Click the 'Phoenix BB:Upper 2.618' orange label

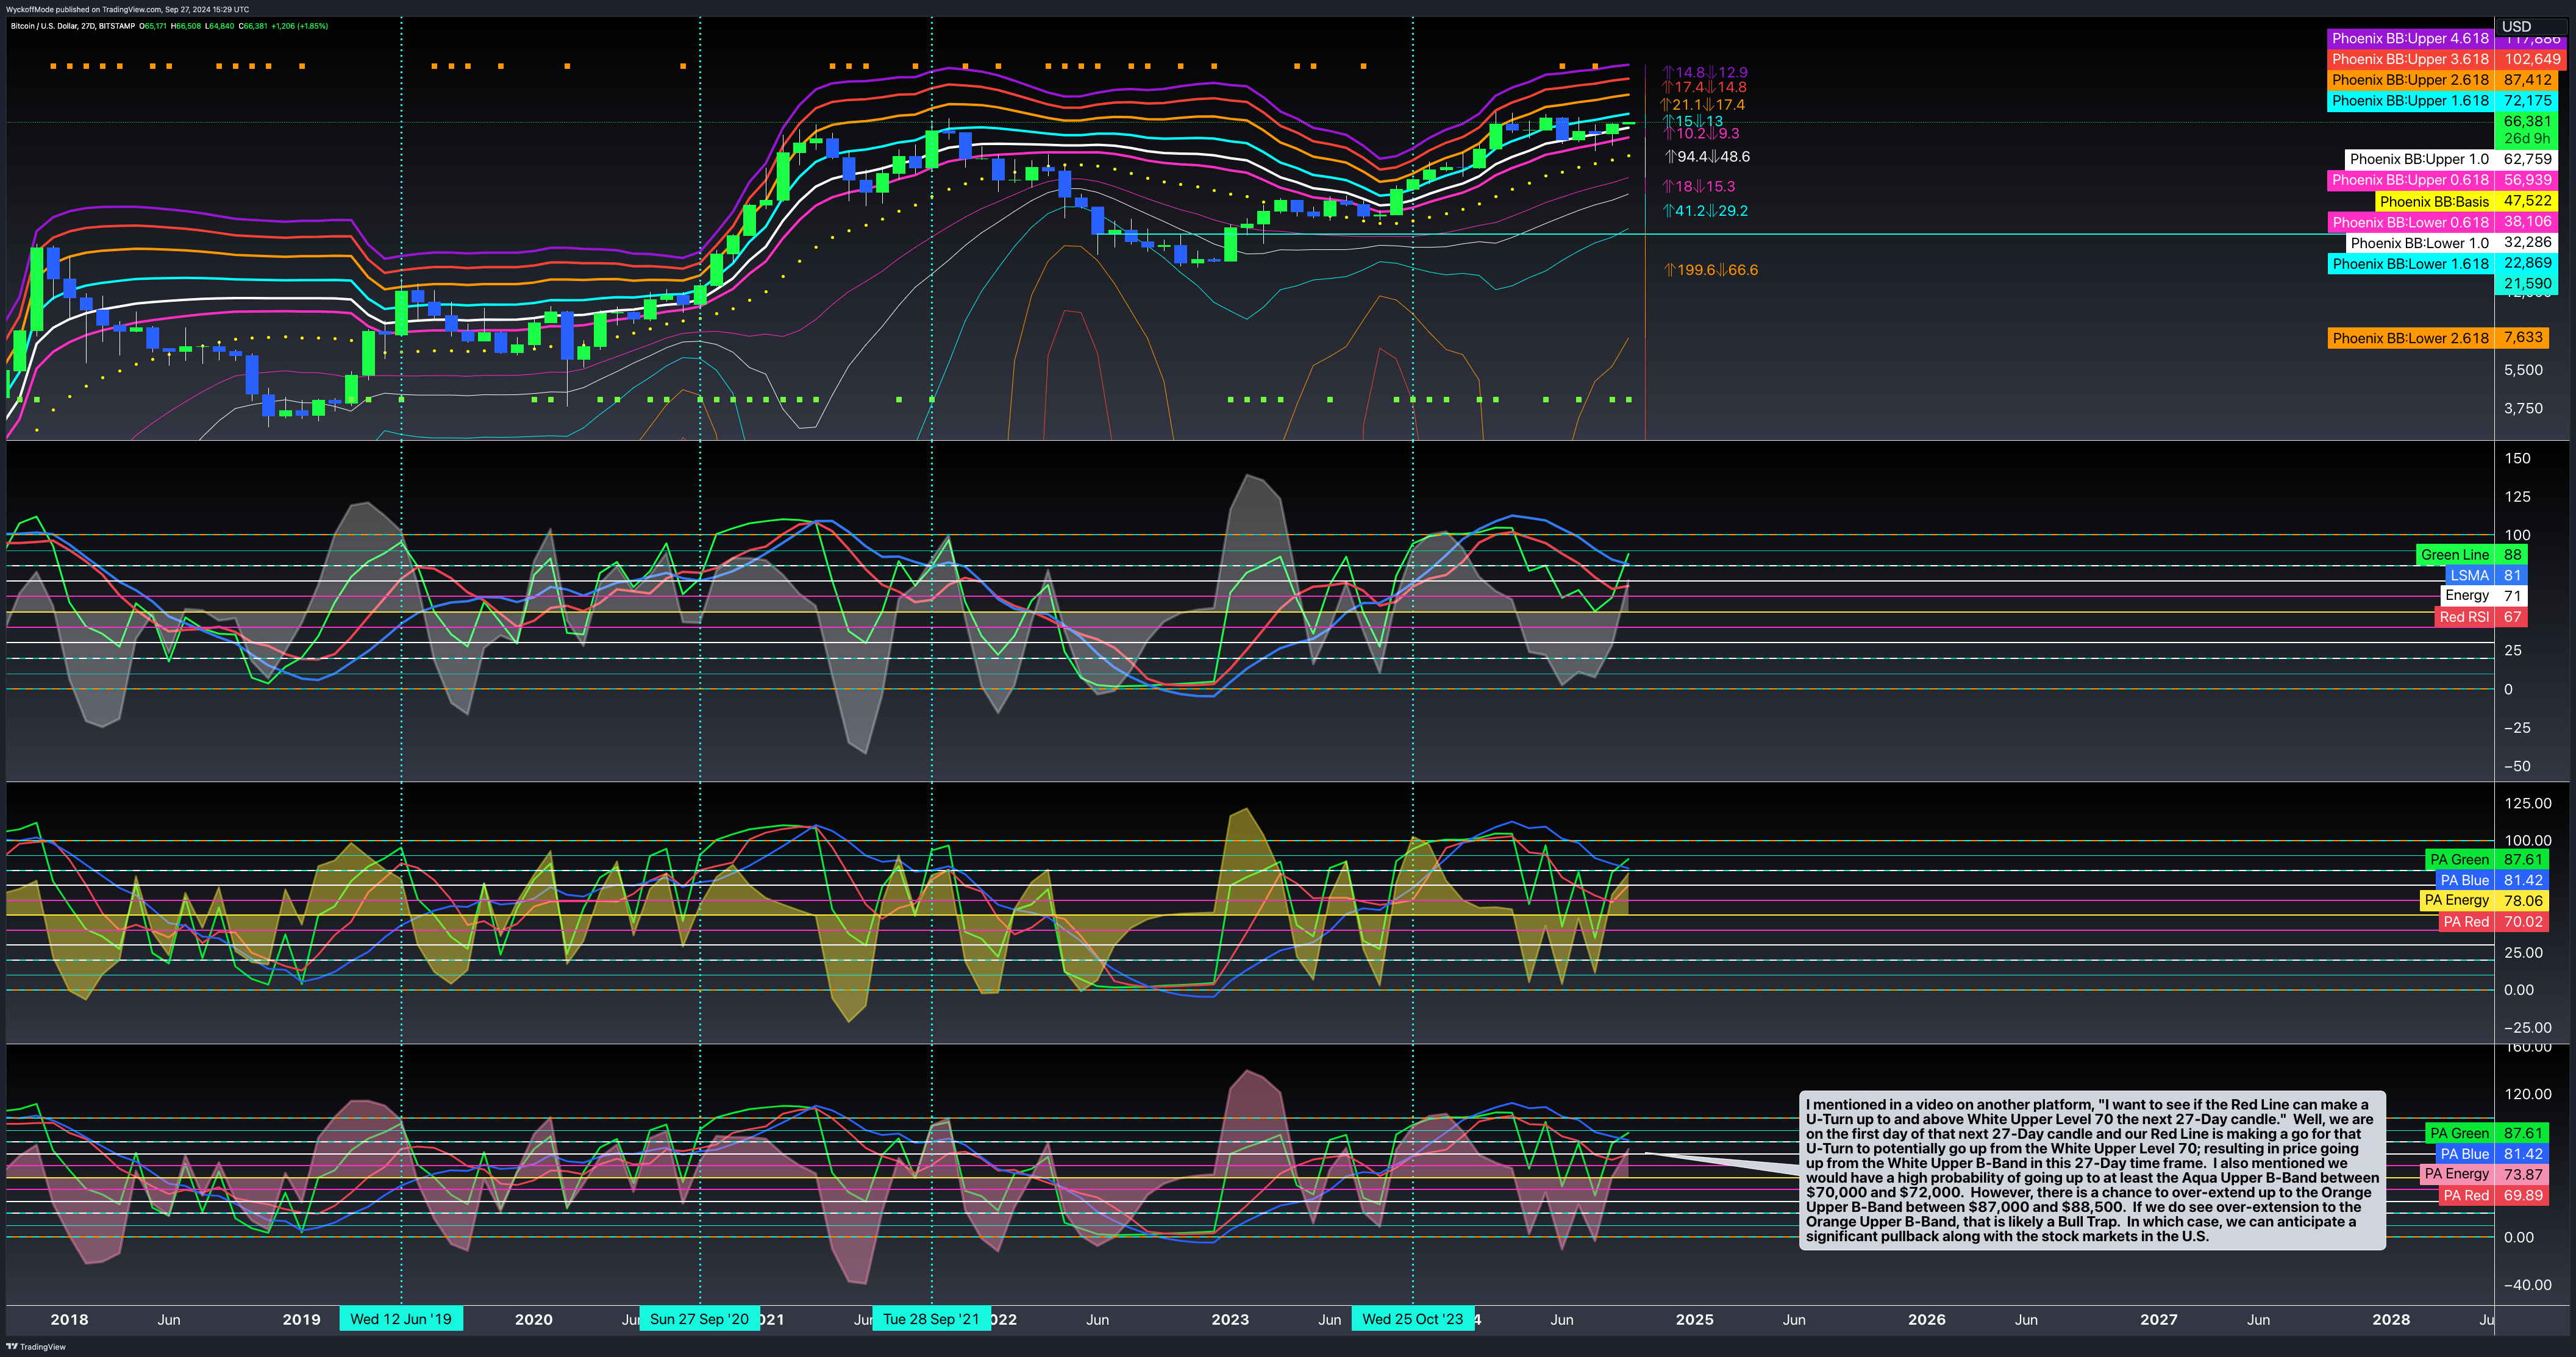[2410, 80]
